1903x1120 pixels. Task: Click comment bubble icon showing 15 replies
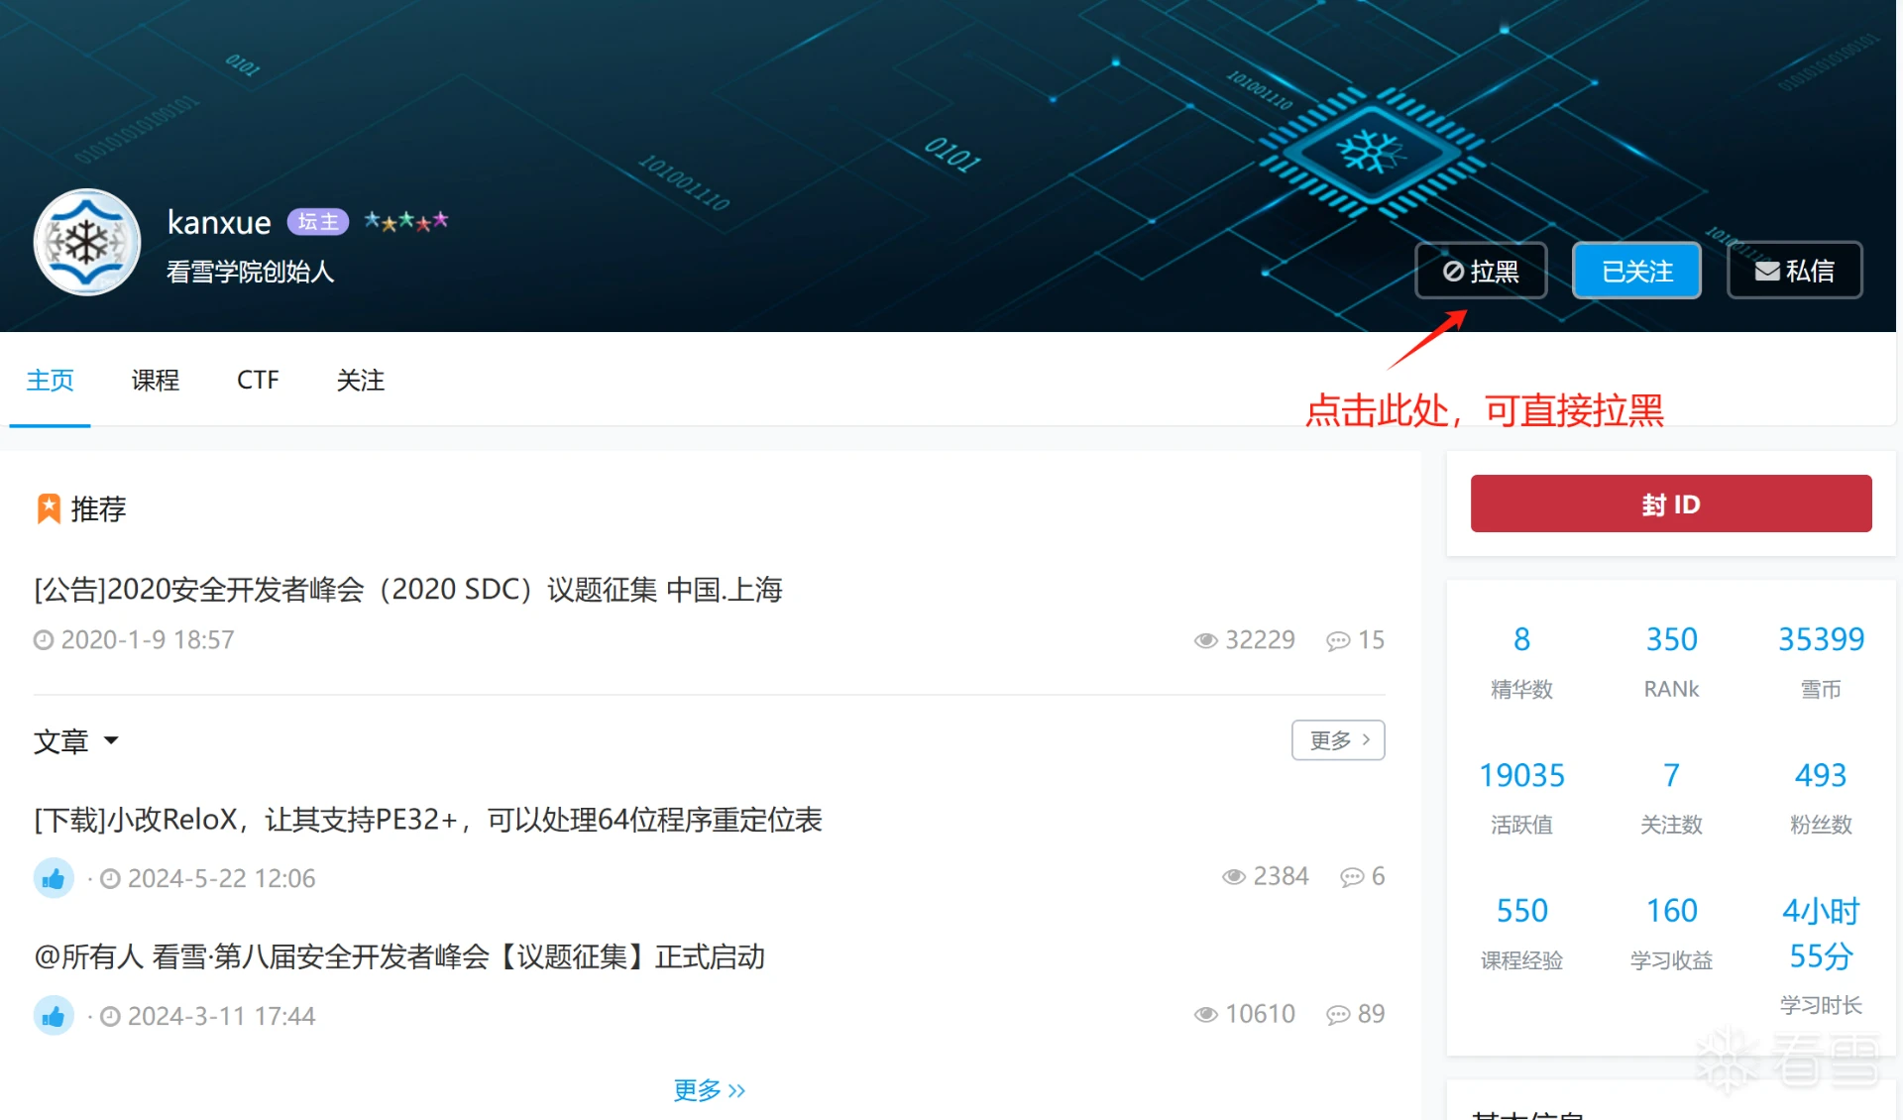[x=1338, y=640]
